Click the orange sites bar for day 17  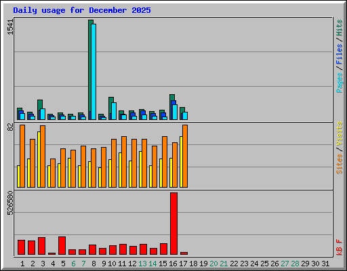[x=185, y=156]
